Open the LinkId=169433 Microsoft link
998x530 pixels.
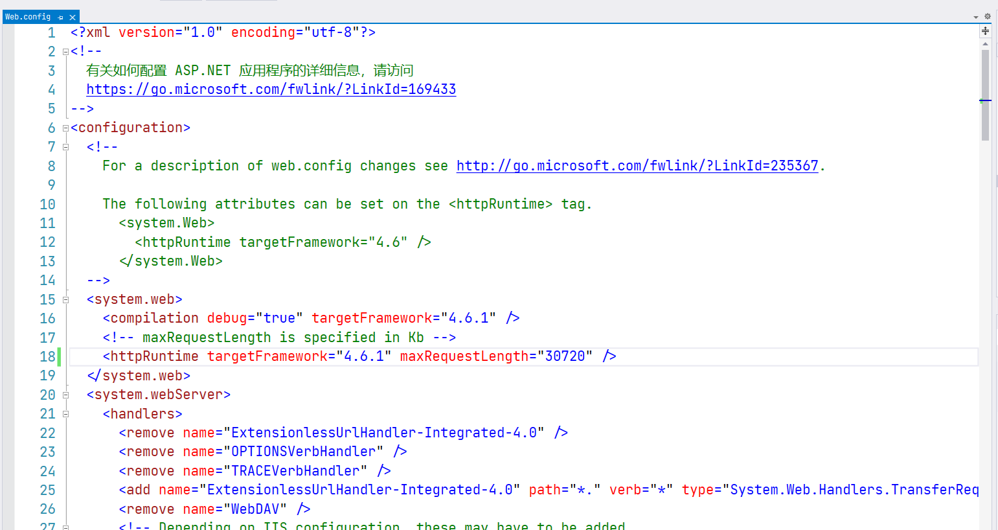271,89
